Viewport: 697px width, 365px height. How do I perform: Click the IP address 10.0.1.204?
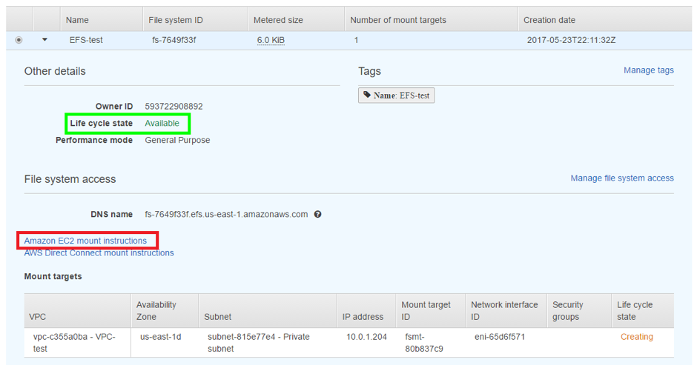[367, 337]
